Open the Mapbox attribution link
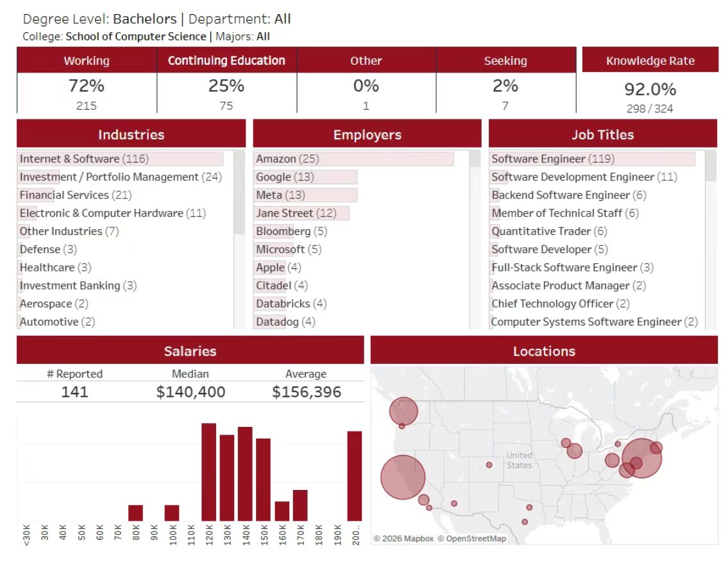 tap(403, 539)
